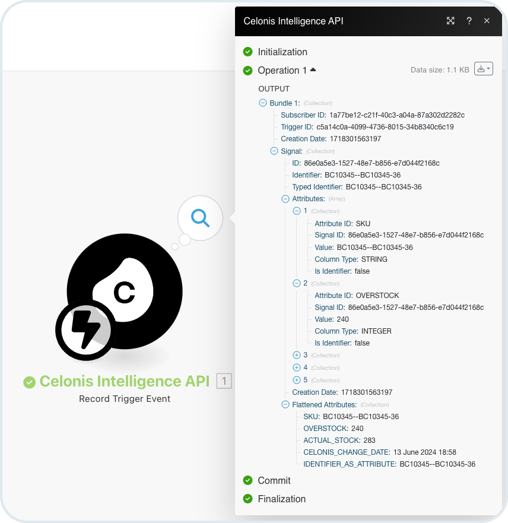This screenshot has height=523, width=508.
Task: Click the flattened OVERSTOCK 240 row
Action: tap(334, 429)
